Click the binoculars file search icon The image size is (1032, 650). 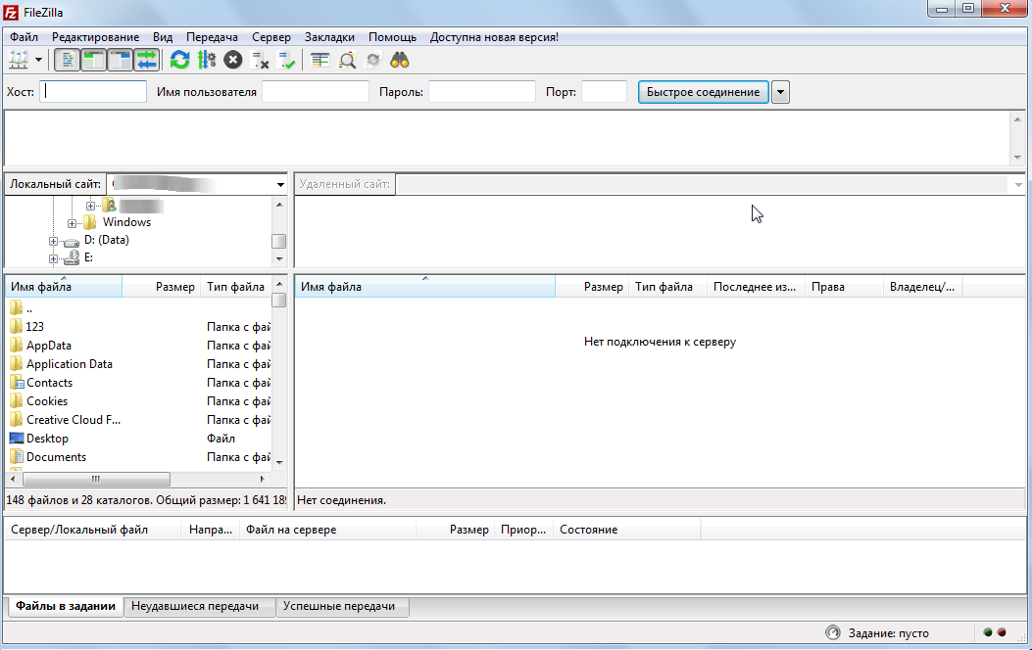click(x=399, y=60)
